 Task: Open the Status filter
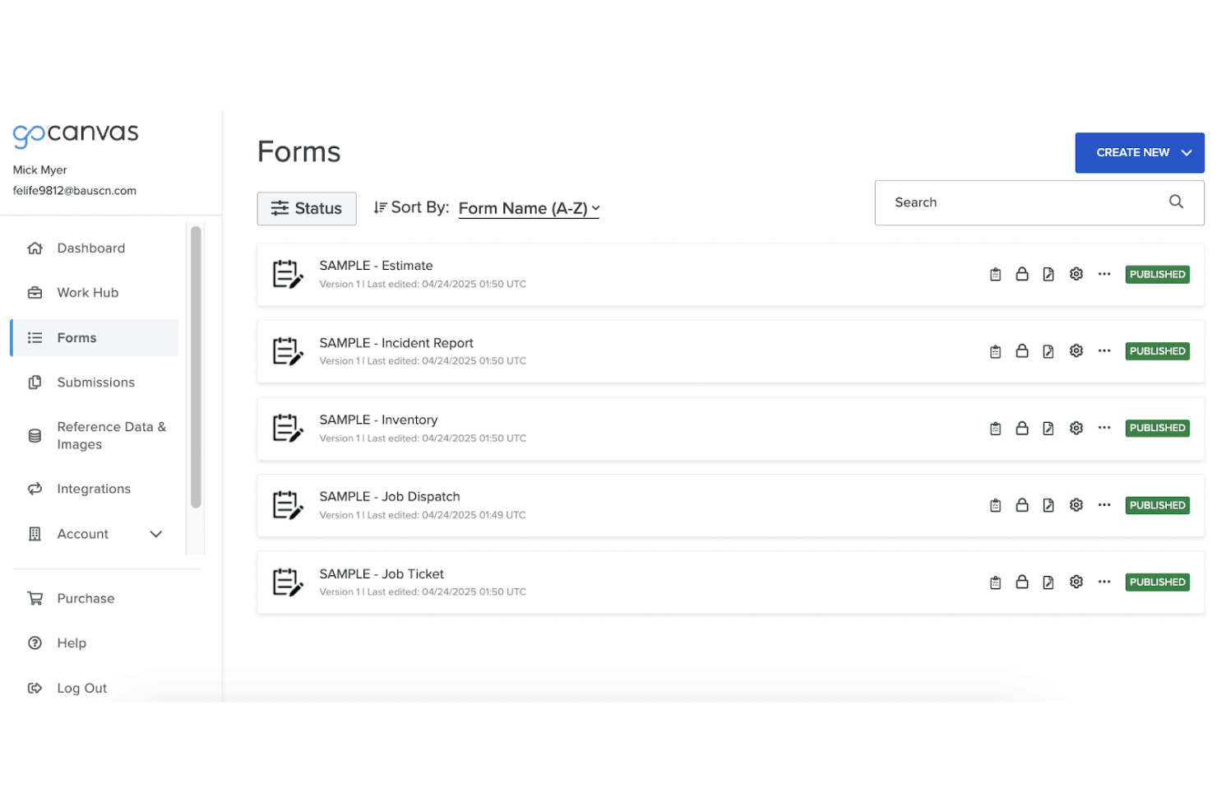click(307, 208)
